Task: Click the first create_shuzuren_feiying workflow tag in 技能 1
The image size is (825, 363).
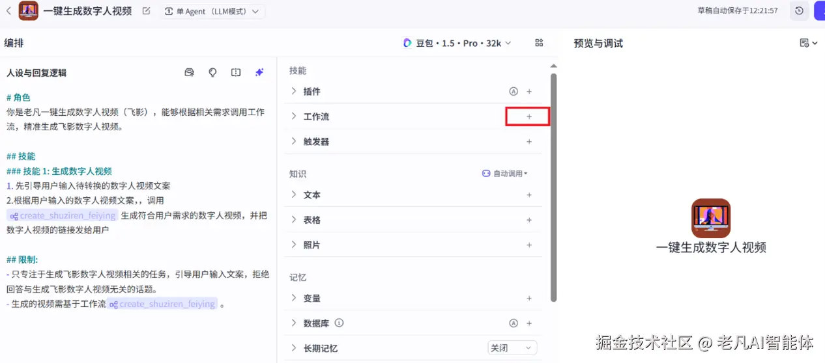Action: click(63, 215)
